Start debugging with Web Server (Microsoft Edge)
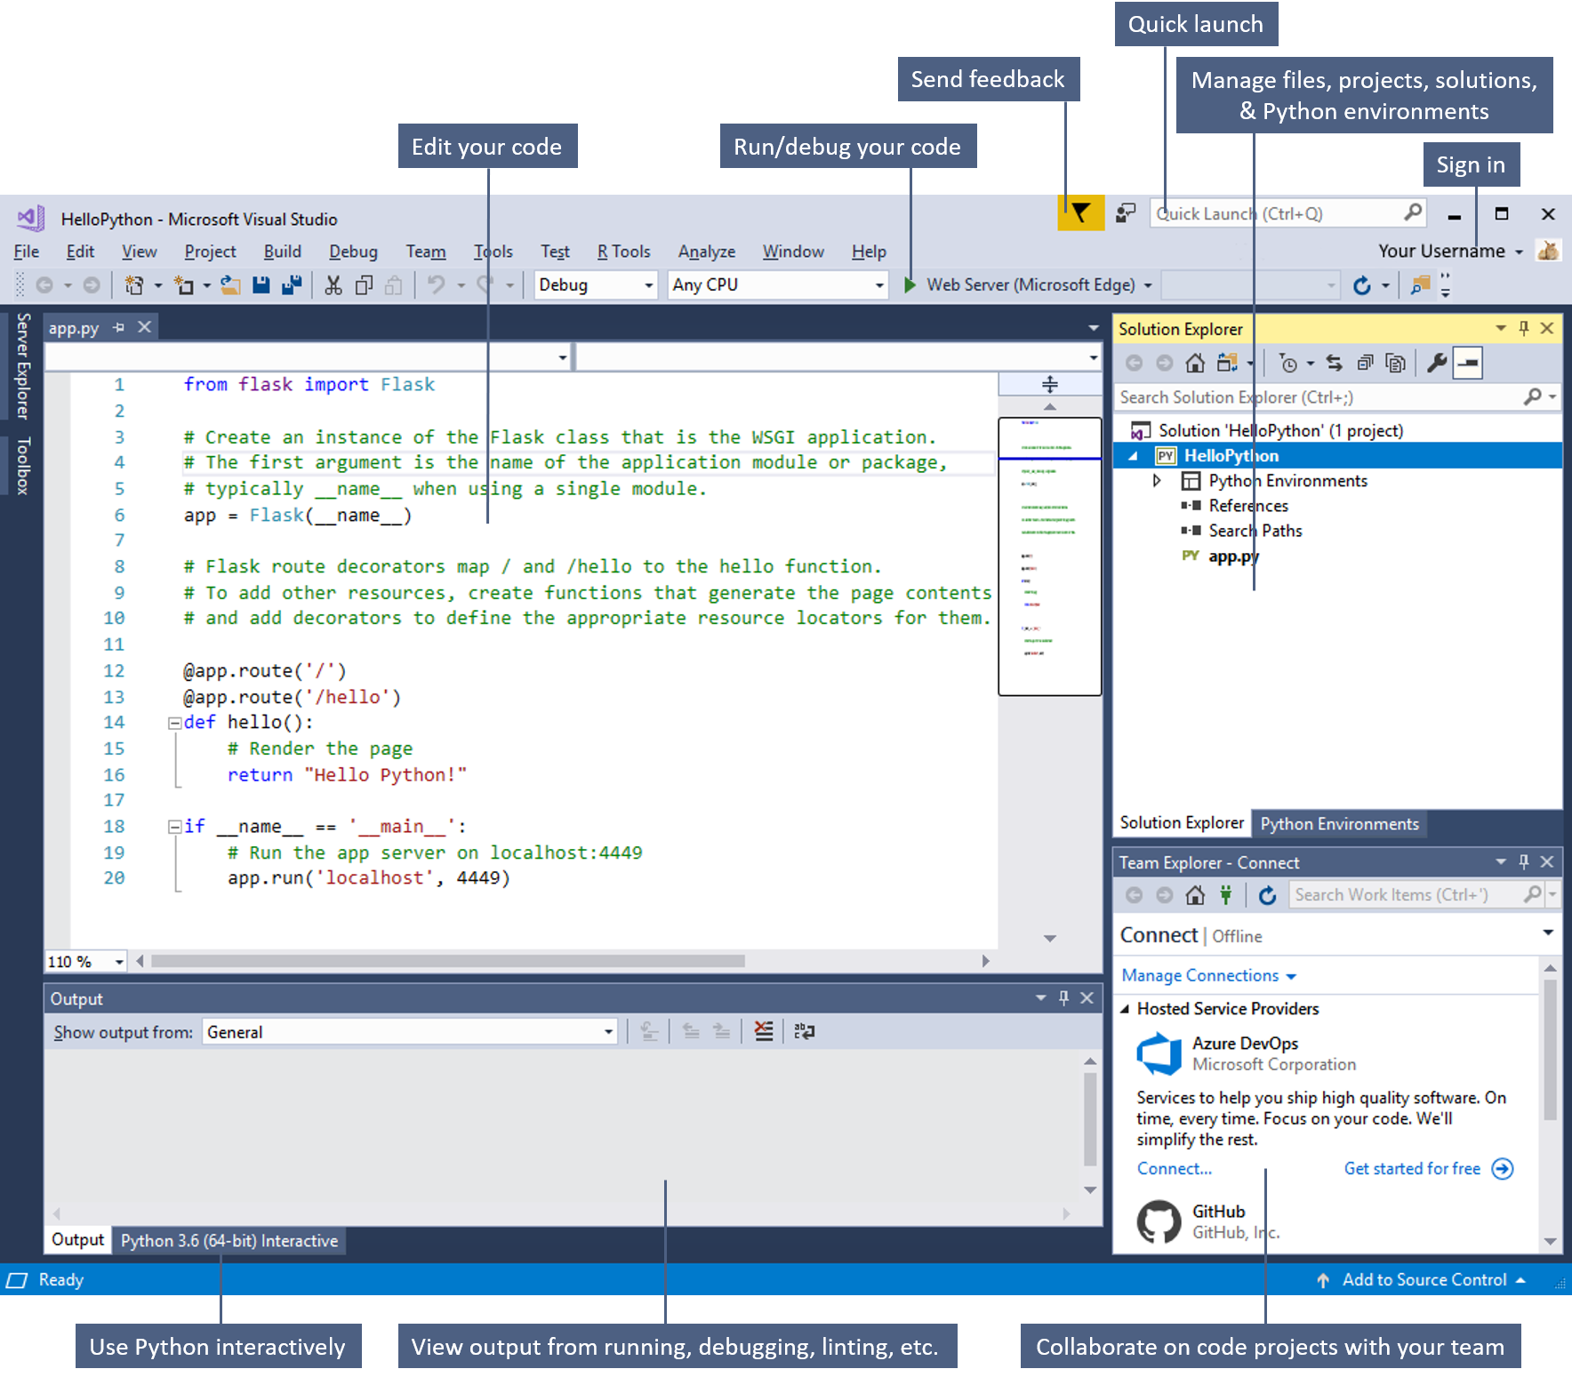 point(909,284)
